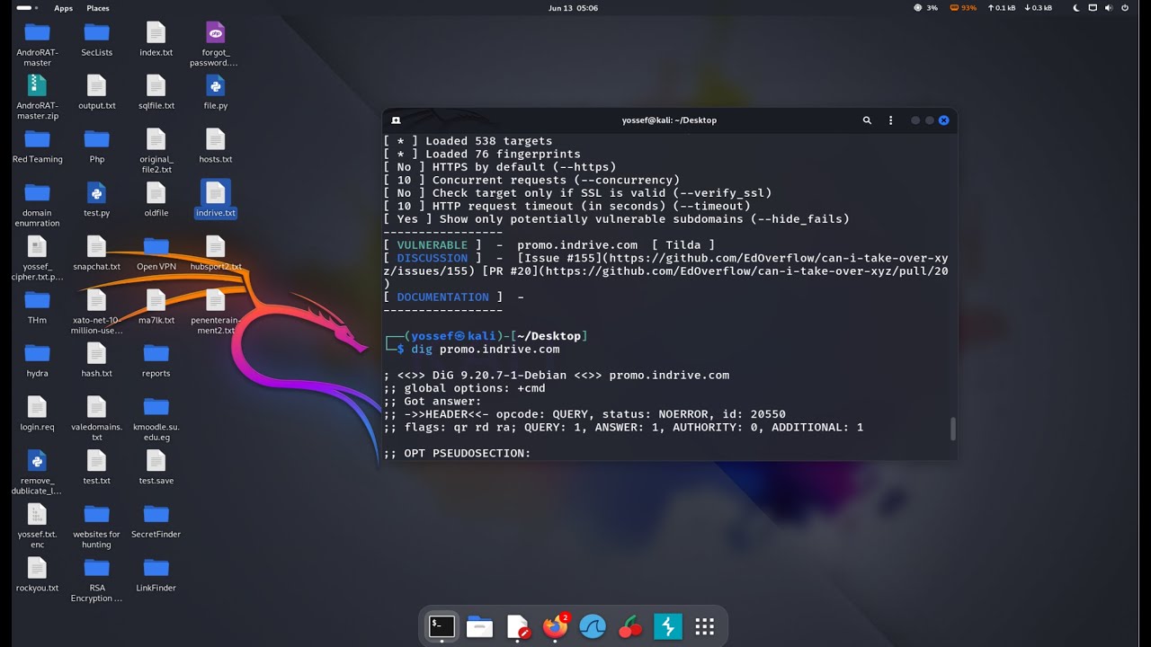
Task: Toggle night light moon icon
Action: (1077, 8)
